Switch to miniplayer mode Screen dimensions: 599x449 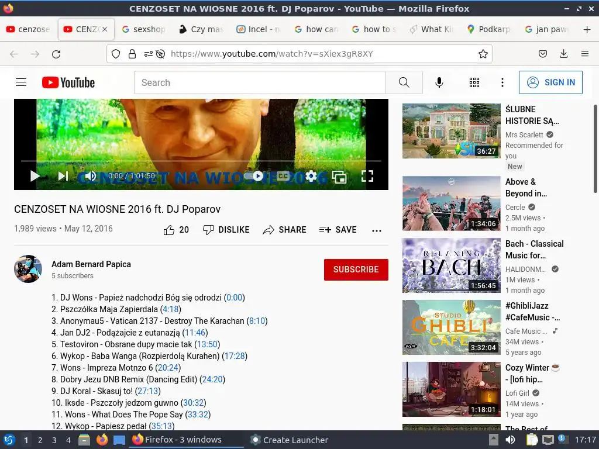[x=339, y=177]
